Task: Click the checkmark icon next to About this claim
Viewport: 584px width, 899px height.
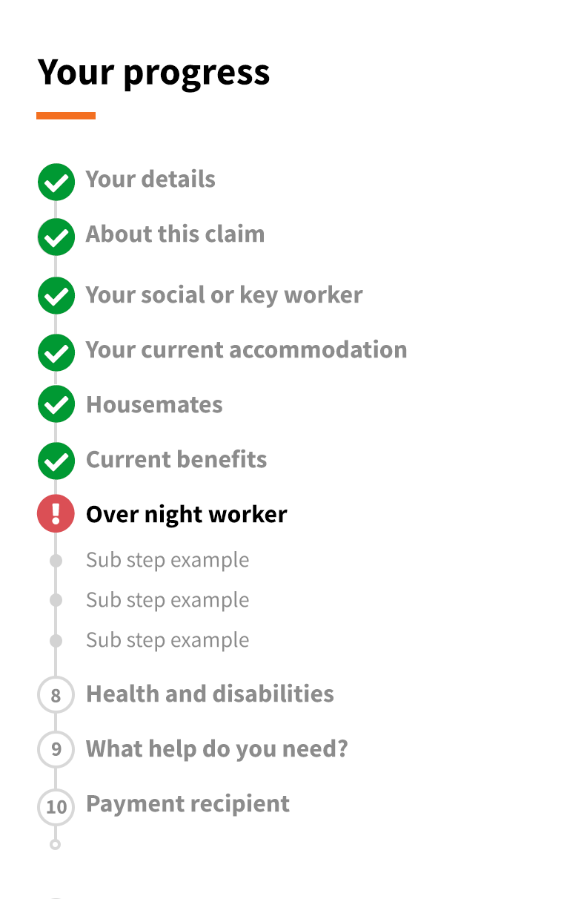Action: click(56, 237)
